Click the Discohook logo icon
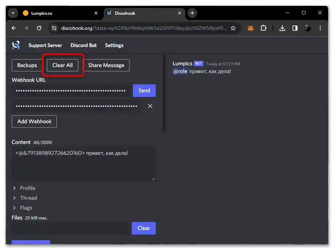This screenshot has height=250, width=334. coord(15,45)
